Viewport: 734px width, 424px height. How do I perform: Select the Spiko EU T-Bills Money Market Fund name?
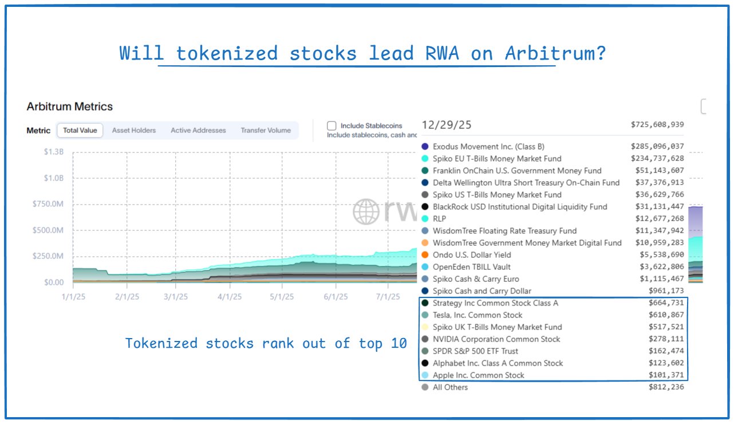pyautogui.click(x=497, y=159)
